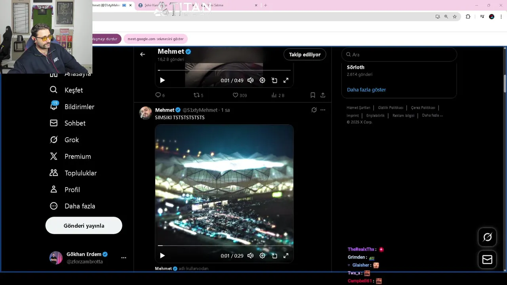Screen dimensions: 507x285
Task: Open the Gizlilik Politikası link
Action: click(x=391, y=108)
